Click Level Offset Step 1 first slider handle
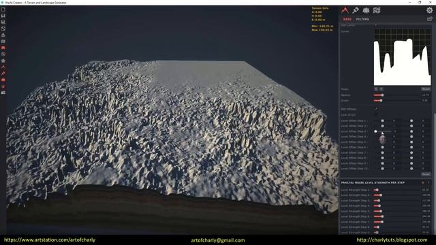Image resolution: width=436 pixels, height=245 pixels. (x=383, y=121)
